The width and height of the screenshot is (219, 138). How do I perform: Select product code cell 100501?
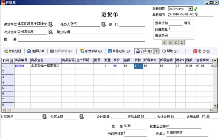[22, 66]
